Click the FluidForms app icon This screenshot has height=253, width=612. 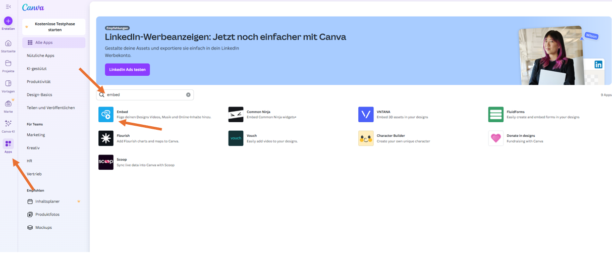coord(496,115)
